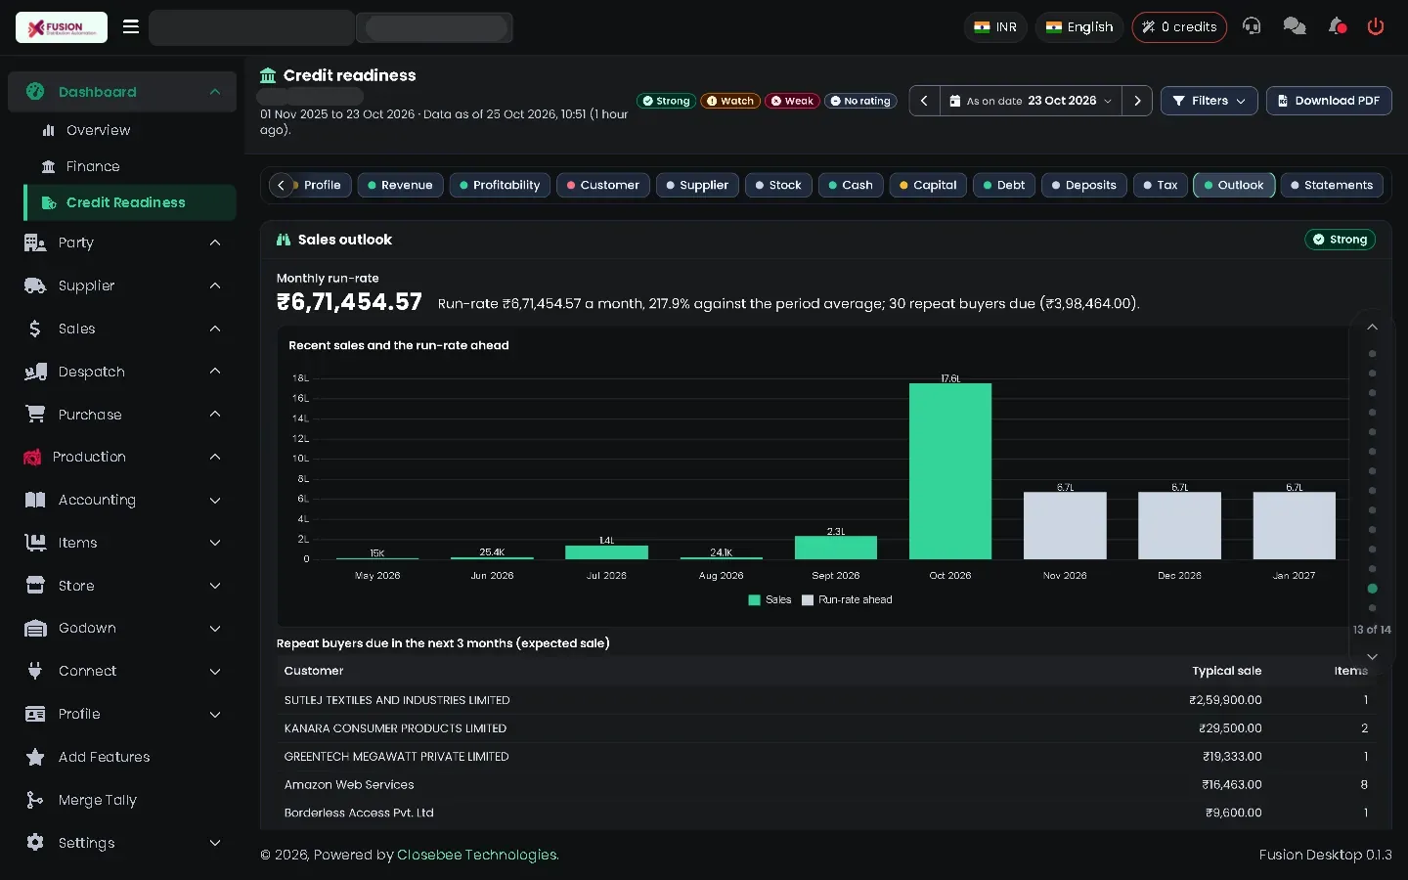Toggle the Run-rate ahead legend series
The height and width of the screenshot is (880, 1408).
[847, 600]
